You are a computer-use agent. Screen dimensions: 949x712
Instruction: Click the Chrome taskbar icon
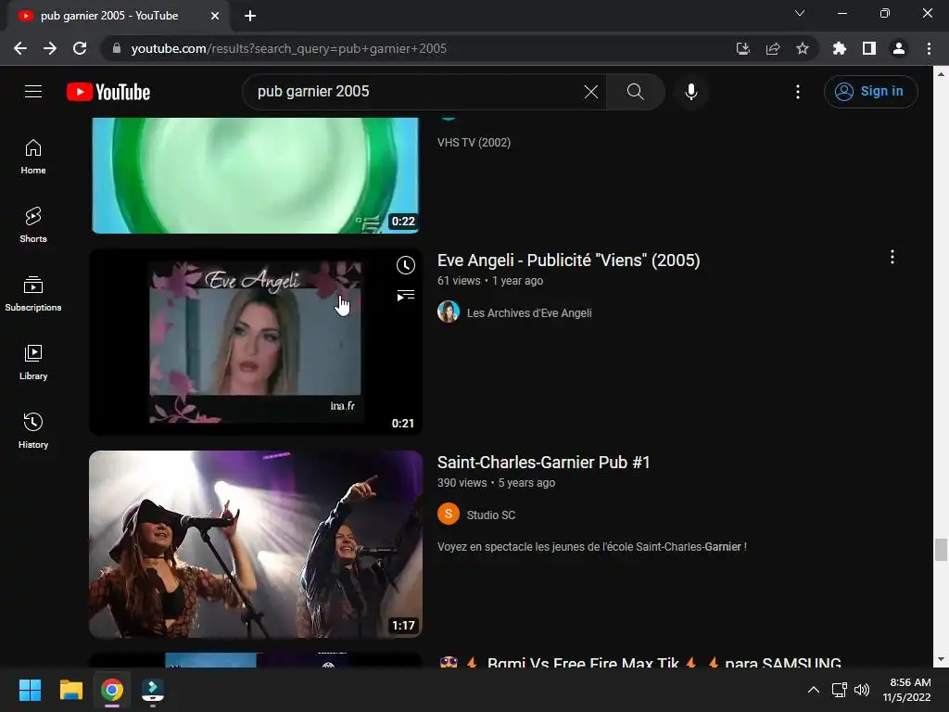pos(112,690)
